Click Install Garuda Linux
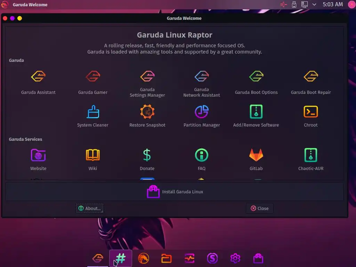This screenshot has width=356, height=267. [x=175, y=192]
